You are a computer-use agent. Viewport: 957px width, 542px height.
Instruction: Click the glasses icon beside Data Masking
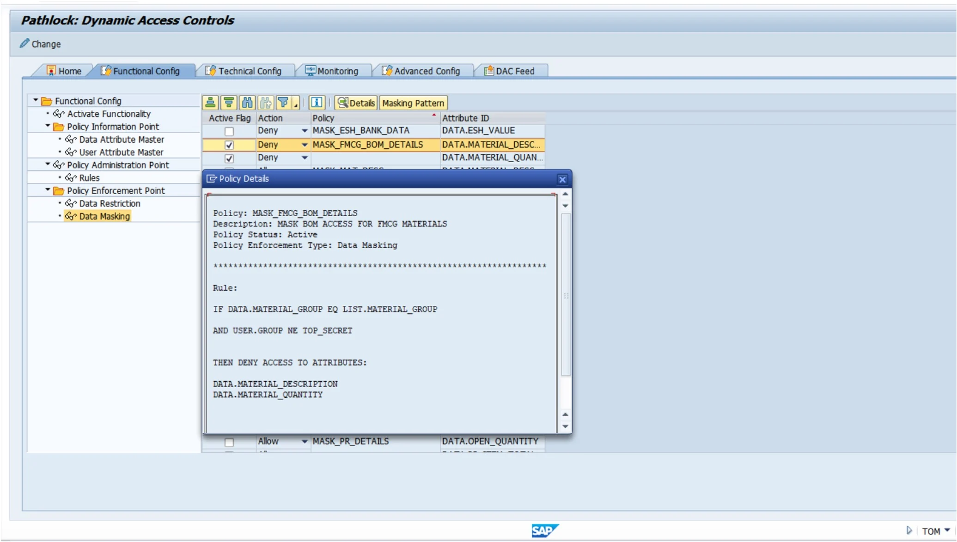(x=71, y=216)
